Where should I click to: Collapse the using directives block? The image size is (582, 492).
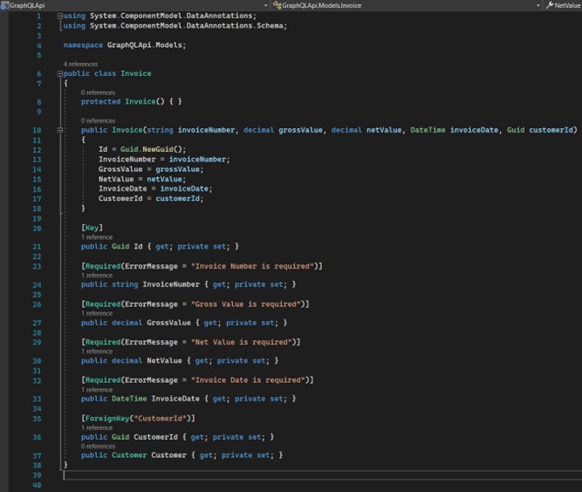coord(58,16)
